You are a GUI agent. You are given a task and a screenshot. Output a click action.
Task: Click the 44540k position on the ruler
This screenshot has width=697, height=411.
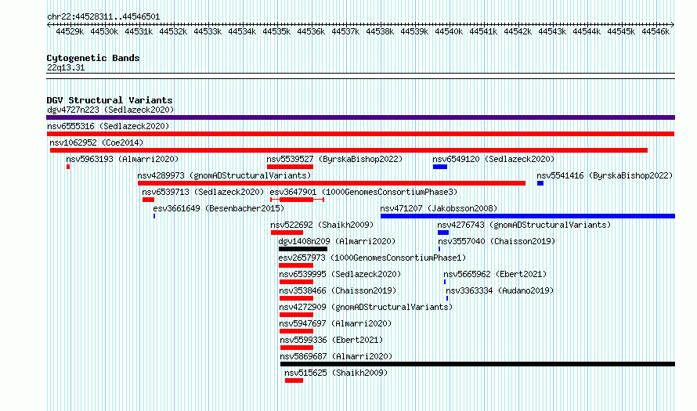(449, 31)
